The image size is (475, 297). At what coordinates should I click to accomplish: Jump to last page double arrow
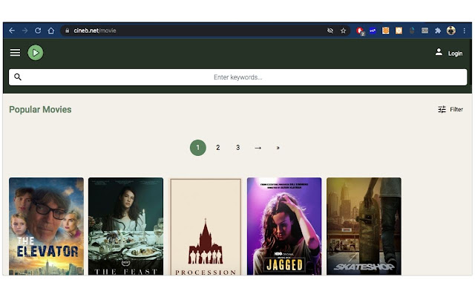point(278,148)
